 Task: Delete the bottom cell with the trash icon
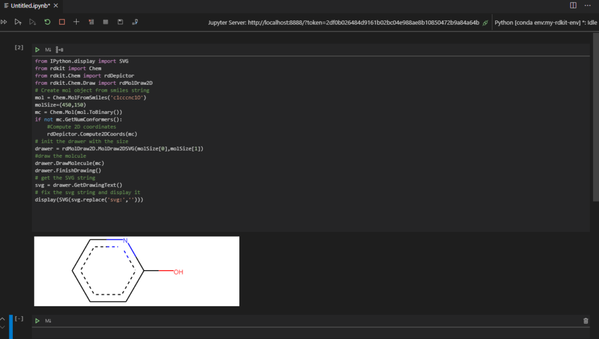[586, 321]
